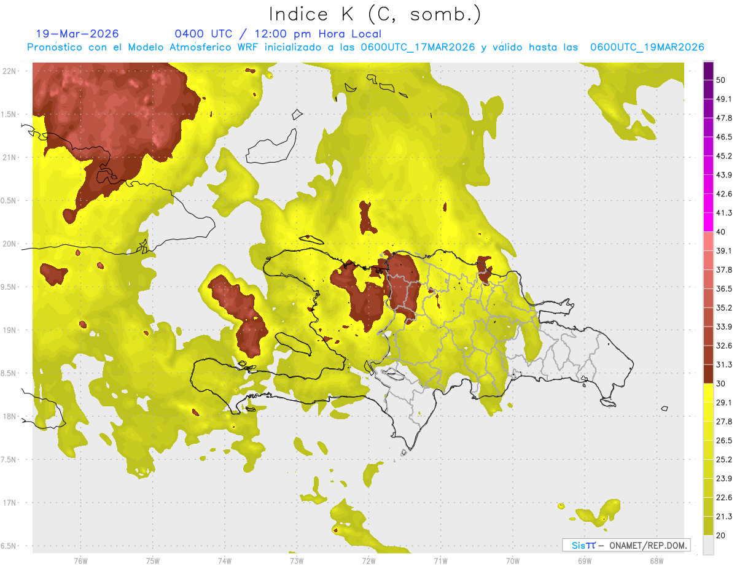
Task: Click the longitude label "74W"
Action: click(x=224, y=561)
